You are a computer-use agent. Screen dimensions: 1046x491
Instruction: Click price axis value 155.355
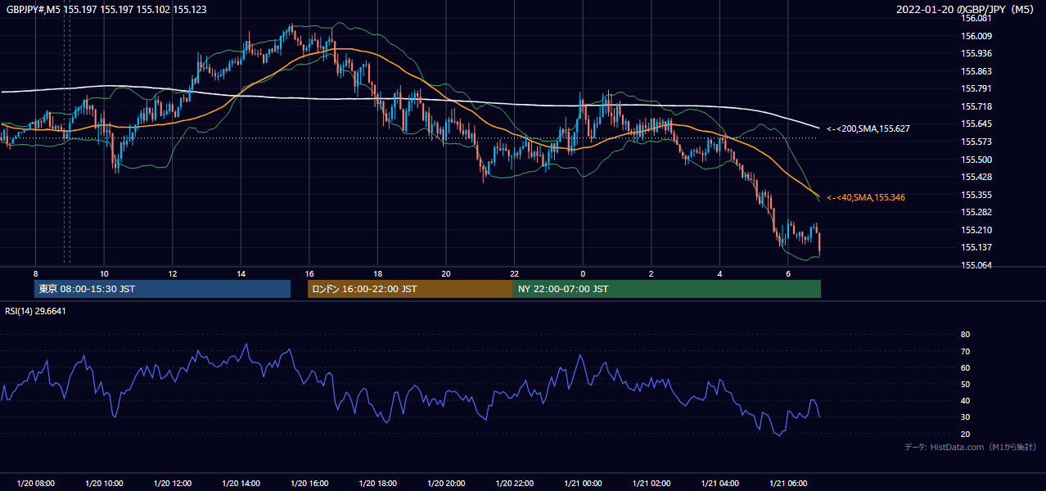click(x=976, y=195)
